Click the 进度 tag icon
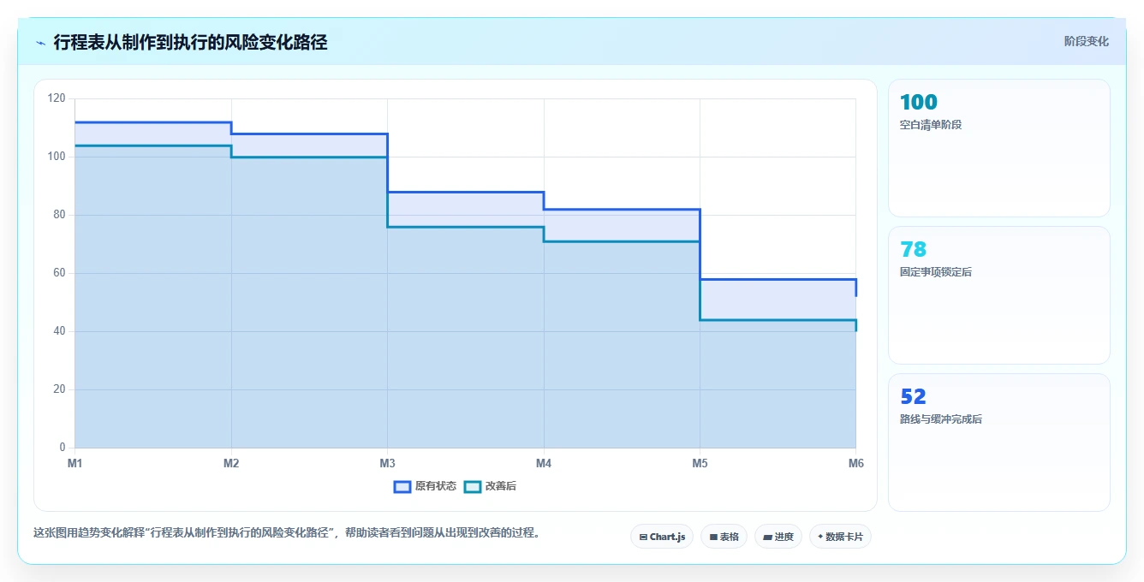This screenshot has width=1144, height=582. [x=768, y=537]
